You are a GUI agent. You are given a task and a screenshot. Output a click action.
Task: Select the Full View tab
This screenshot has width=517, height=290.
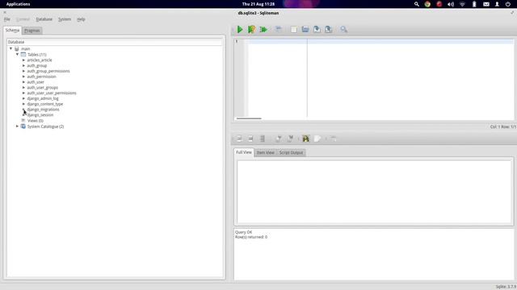[244, 152]
